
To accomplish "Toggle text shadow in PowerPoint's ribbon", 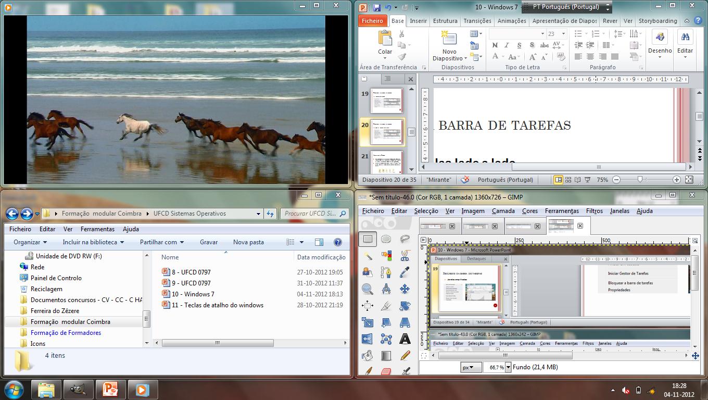I will [532, 45].
